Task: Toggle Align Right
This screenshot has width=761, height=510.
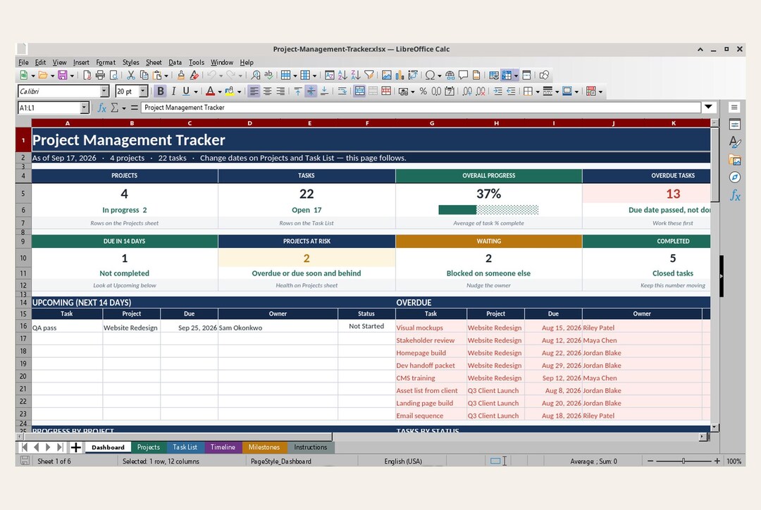Action: pyautogui.click(x=280, y=92)
